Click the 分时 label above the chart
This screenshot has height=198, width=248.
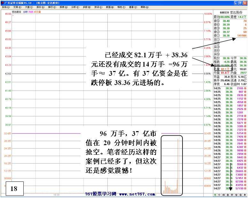[25, 12]
